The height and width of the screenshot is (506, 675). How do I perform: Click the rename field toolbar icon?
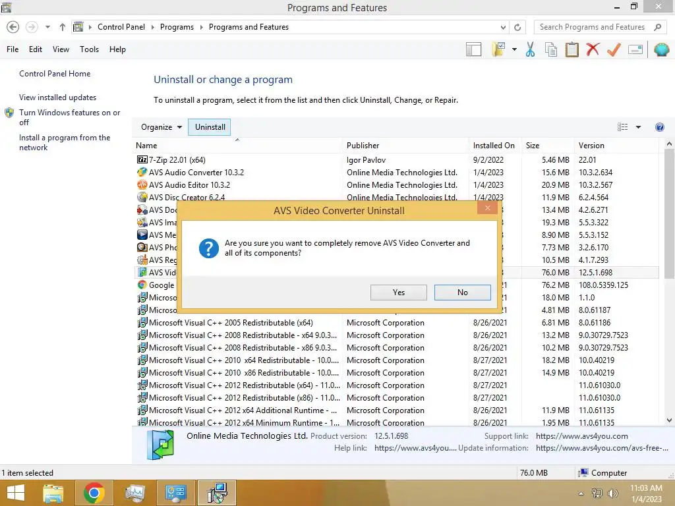635,49
